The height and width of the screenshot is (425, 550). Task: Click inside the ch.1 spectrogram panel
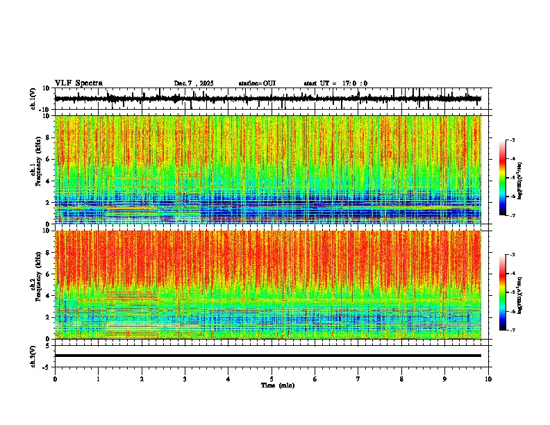tap(267, 169)
